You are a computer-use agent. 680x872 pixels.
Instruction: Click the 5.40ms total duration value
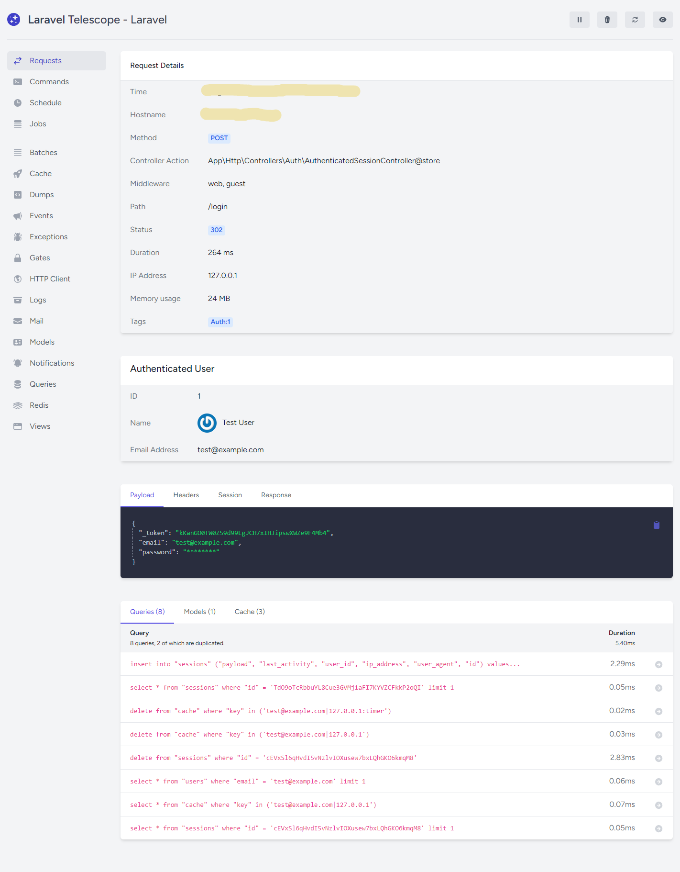(625, 643)
